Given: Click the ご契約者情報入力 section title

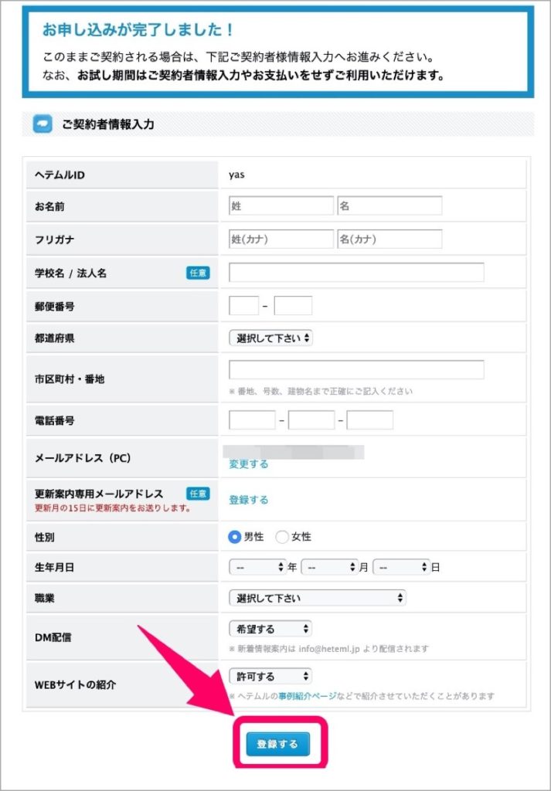Looking at the screenshot, I should click(108, 124).
